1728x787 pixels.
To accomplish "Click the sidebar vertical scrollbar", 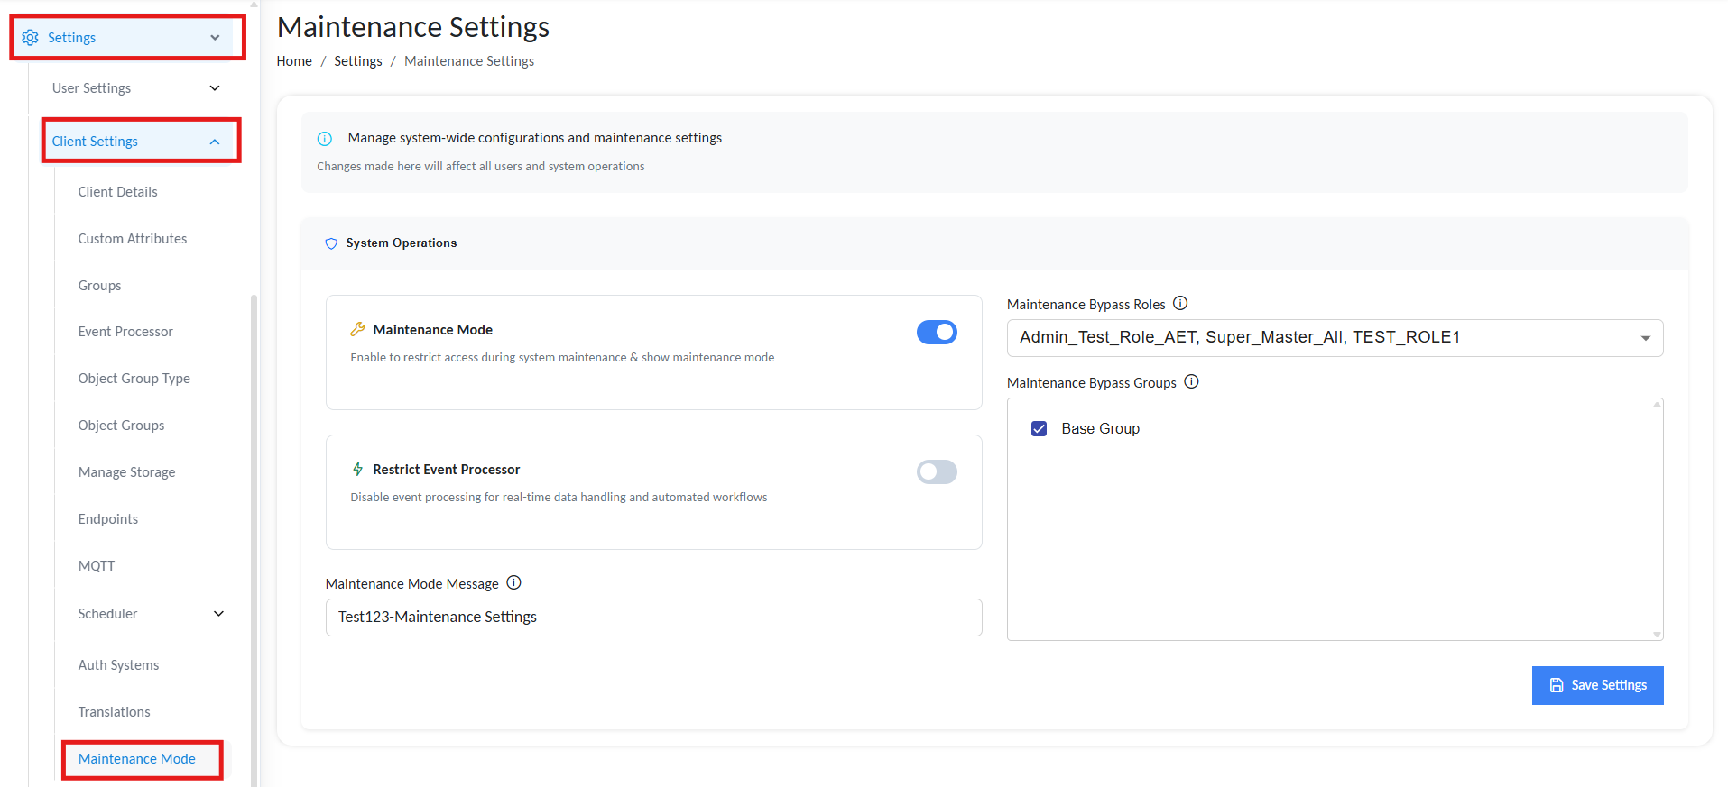I will tap(254, 541).
